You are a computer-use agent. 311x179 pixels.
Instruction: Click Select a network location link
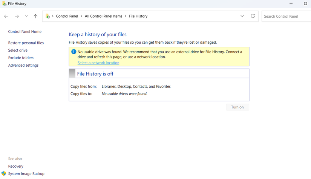click(x=98, y=63)
